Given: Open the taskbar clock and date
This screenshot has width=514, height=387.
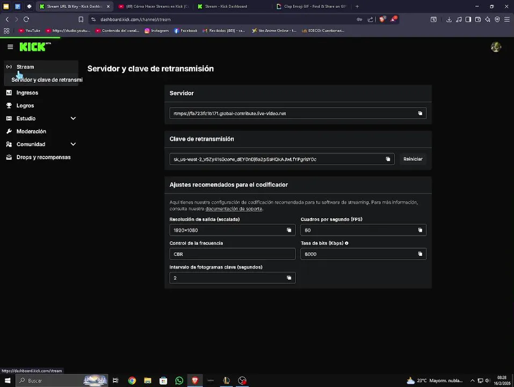Looking at the screenshot, I should pos(502,381).
